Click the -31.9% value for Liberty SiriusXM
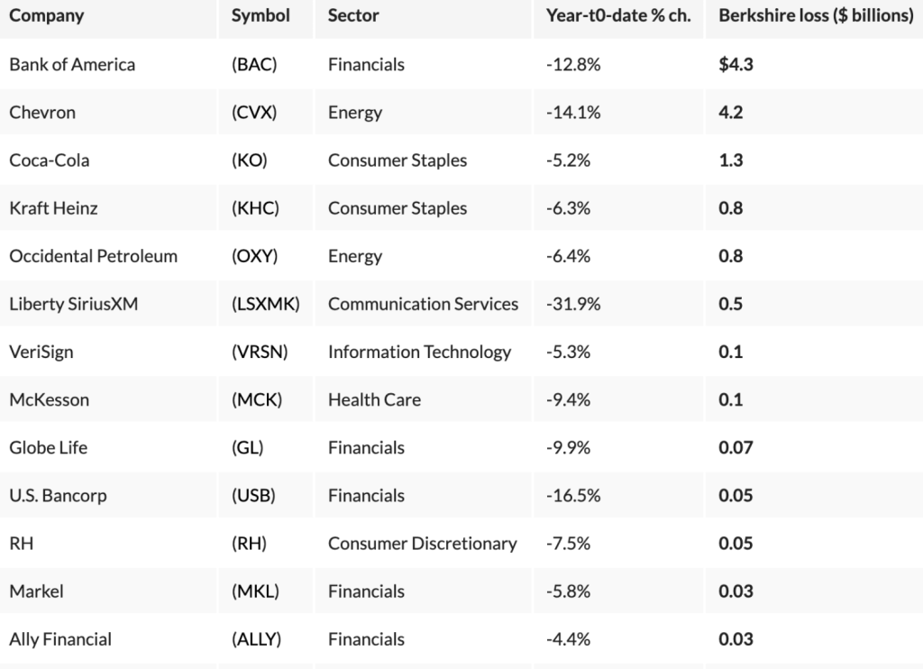 click(x=573, y=304)
